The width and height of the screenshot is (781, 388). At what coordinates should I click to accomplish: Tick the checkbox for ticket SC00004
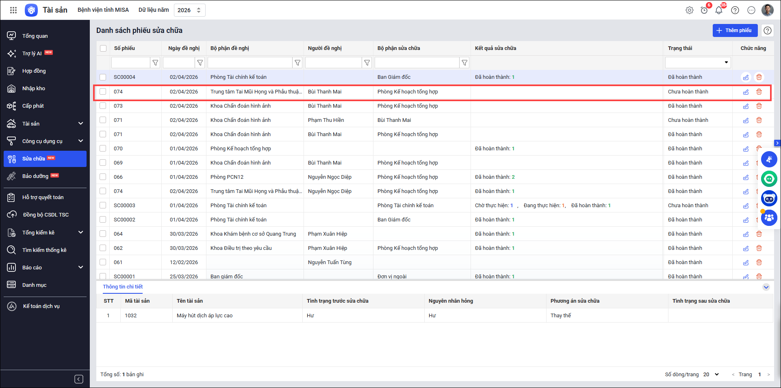pyautogui.click(x=103, y=77)
